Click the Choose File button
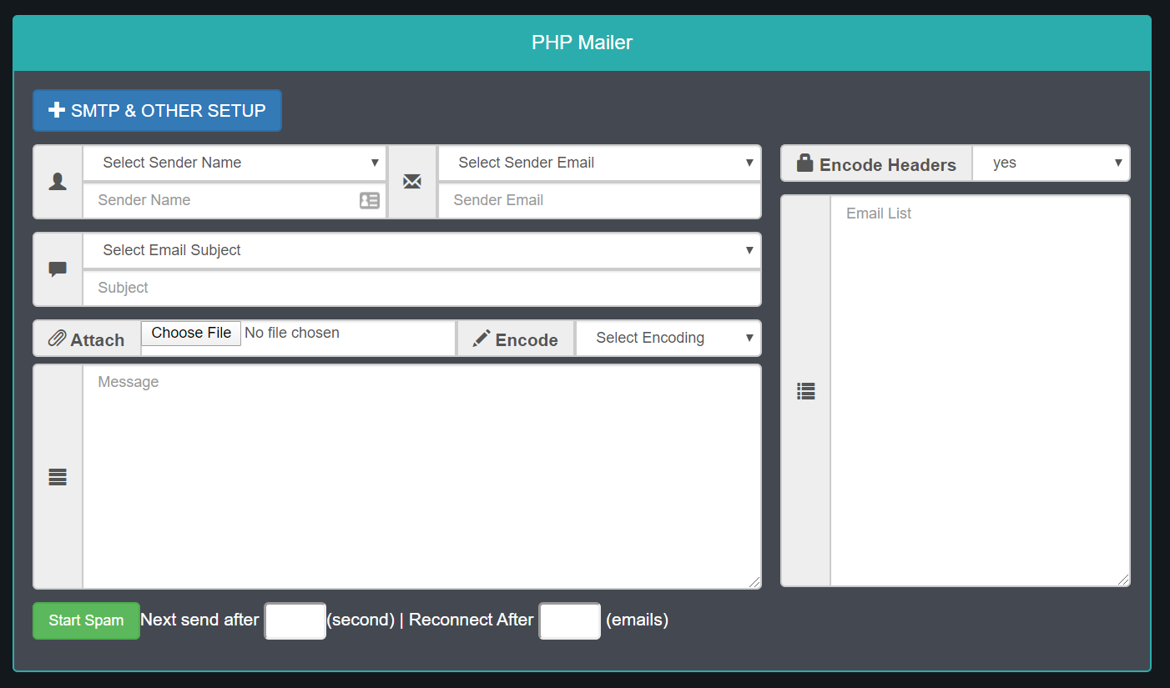This screenshot has width=1170, height=688. click(x=191, y=333)
